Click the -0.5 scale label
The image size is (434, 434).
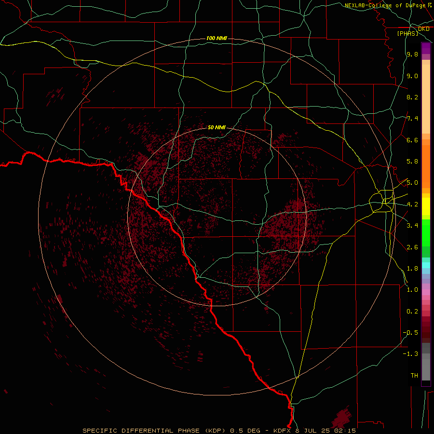(x=410, y=333)
